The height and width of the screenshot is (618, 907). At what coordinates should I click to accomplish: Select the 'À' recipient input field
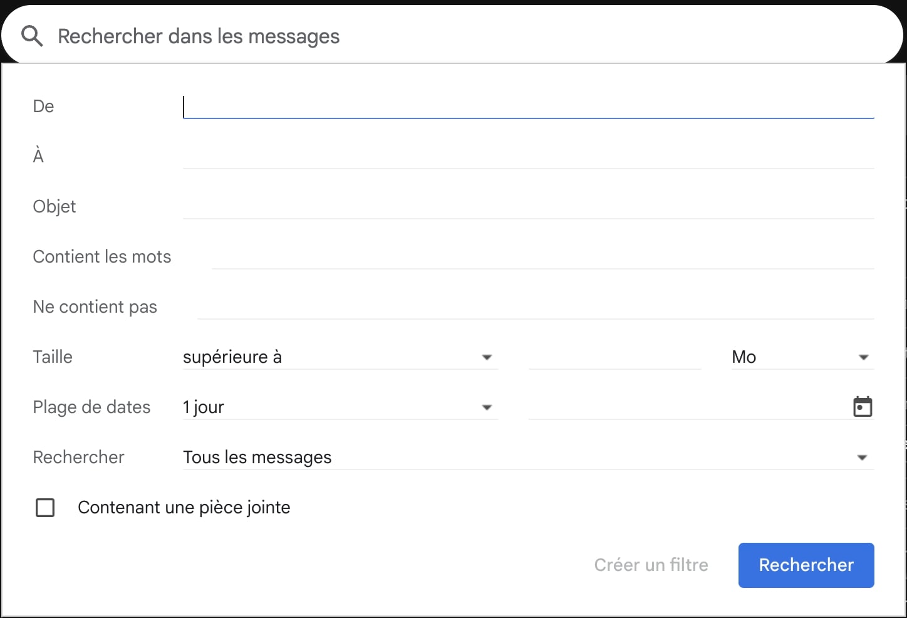coord(527,157)
